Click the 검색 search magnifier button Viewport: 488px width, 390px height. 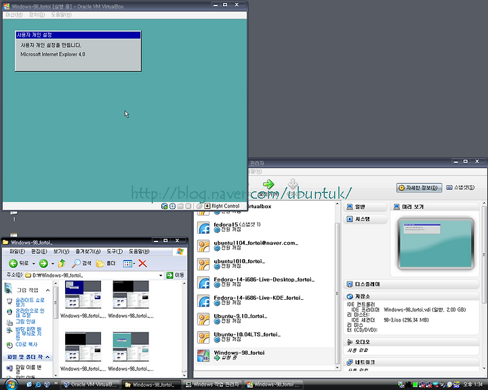tap(81, 264)
